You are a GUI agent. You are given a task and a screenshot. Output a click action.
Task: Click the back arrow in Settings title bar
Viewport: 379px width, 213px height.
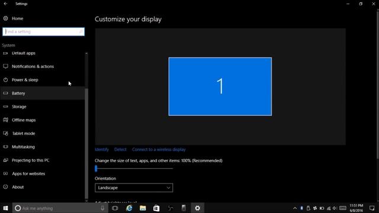coord(5,4)
